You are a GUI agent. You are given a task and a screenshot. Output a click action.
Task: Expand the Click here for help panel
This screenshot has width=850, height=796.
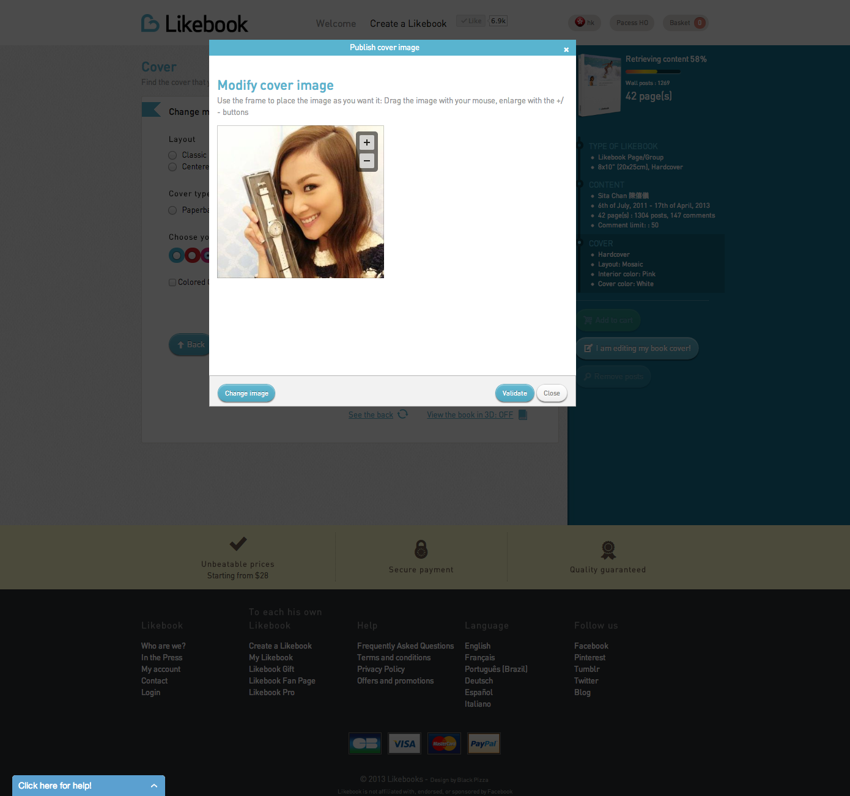(89, 786)
